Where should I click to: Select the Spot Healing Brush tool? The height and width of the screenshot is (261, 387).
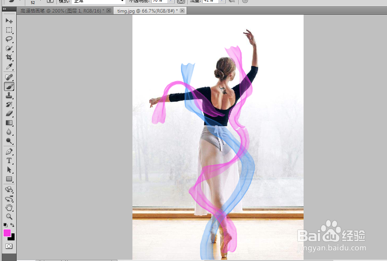click(9, 77)
